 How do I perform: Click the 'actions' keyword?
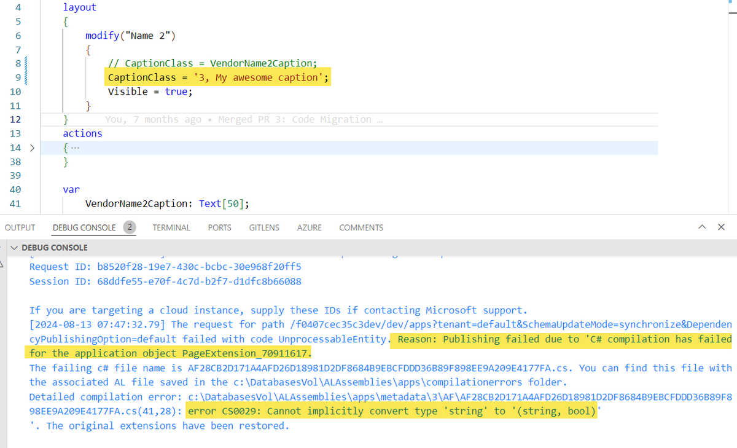pyautogui.click(x=82, y=133)
